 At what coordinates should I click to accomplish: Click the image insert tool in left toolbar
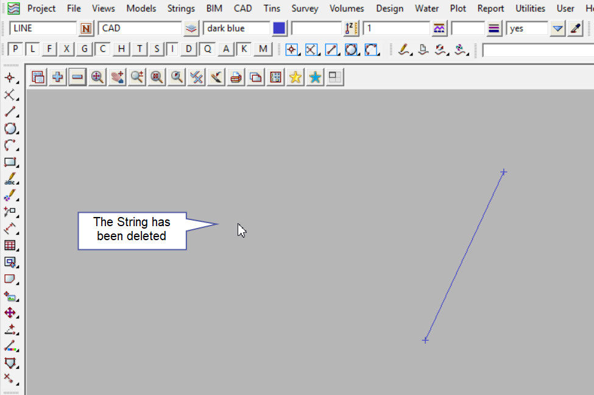(10, 296)
